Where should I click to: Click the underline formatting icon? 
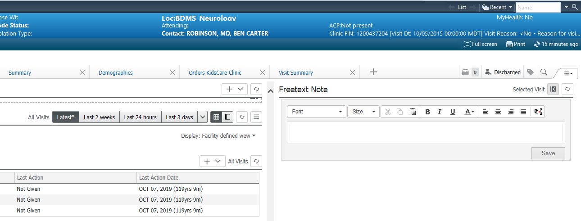[x=453, y=112]
